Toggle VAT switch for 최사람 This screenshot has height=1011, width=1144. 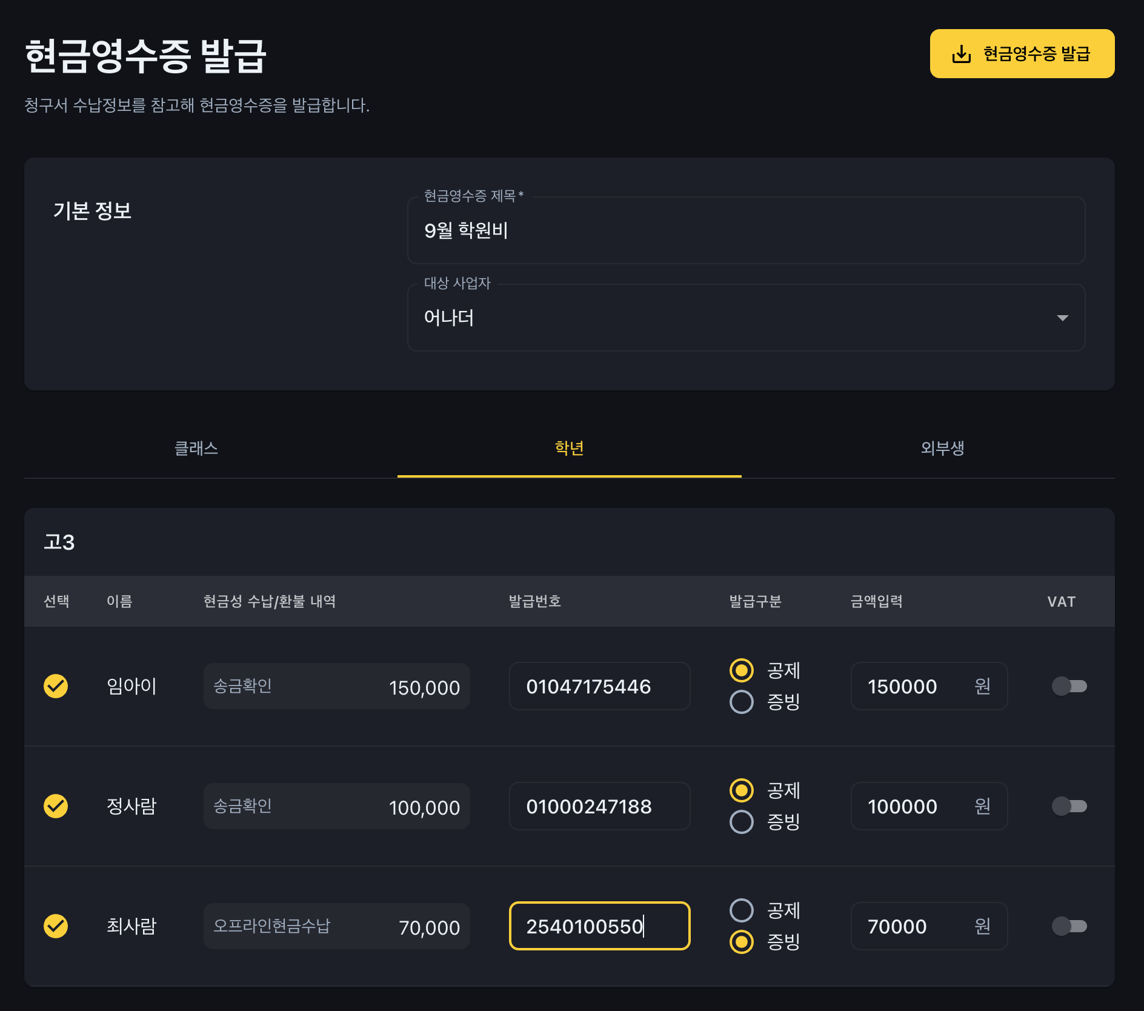(x=1069, y=926)
